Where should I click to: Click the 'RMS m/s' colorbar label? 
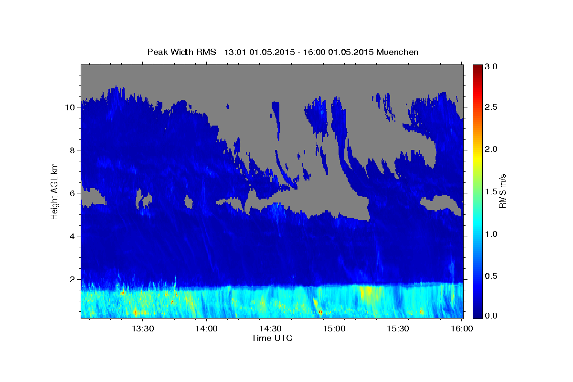click(x=502, y=191)
